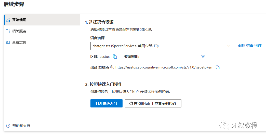
Task: Click the 资源密钥 label
Action: [132, 57]
